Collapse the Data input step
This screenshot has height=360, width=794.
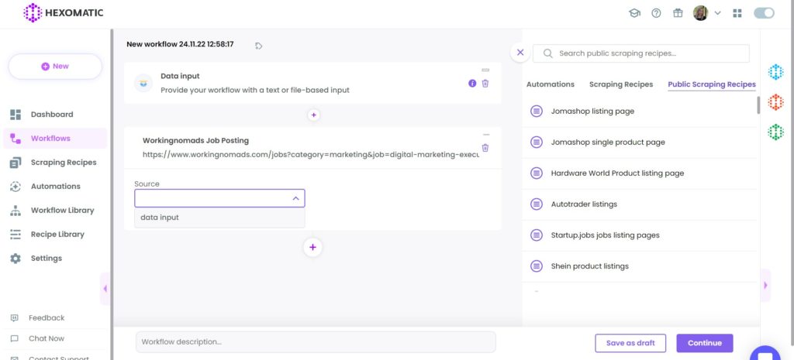485,70
